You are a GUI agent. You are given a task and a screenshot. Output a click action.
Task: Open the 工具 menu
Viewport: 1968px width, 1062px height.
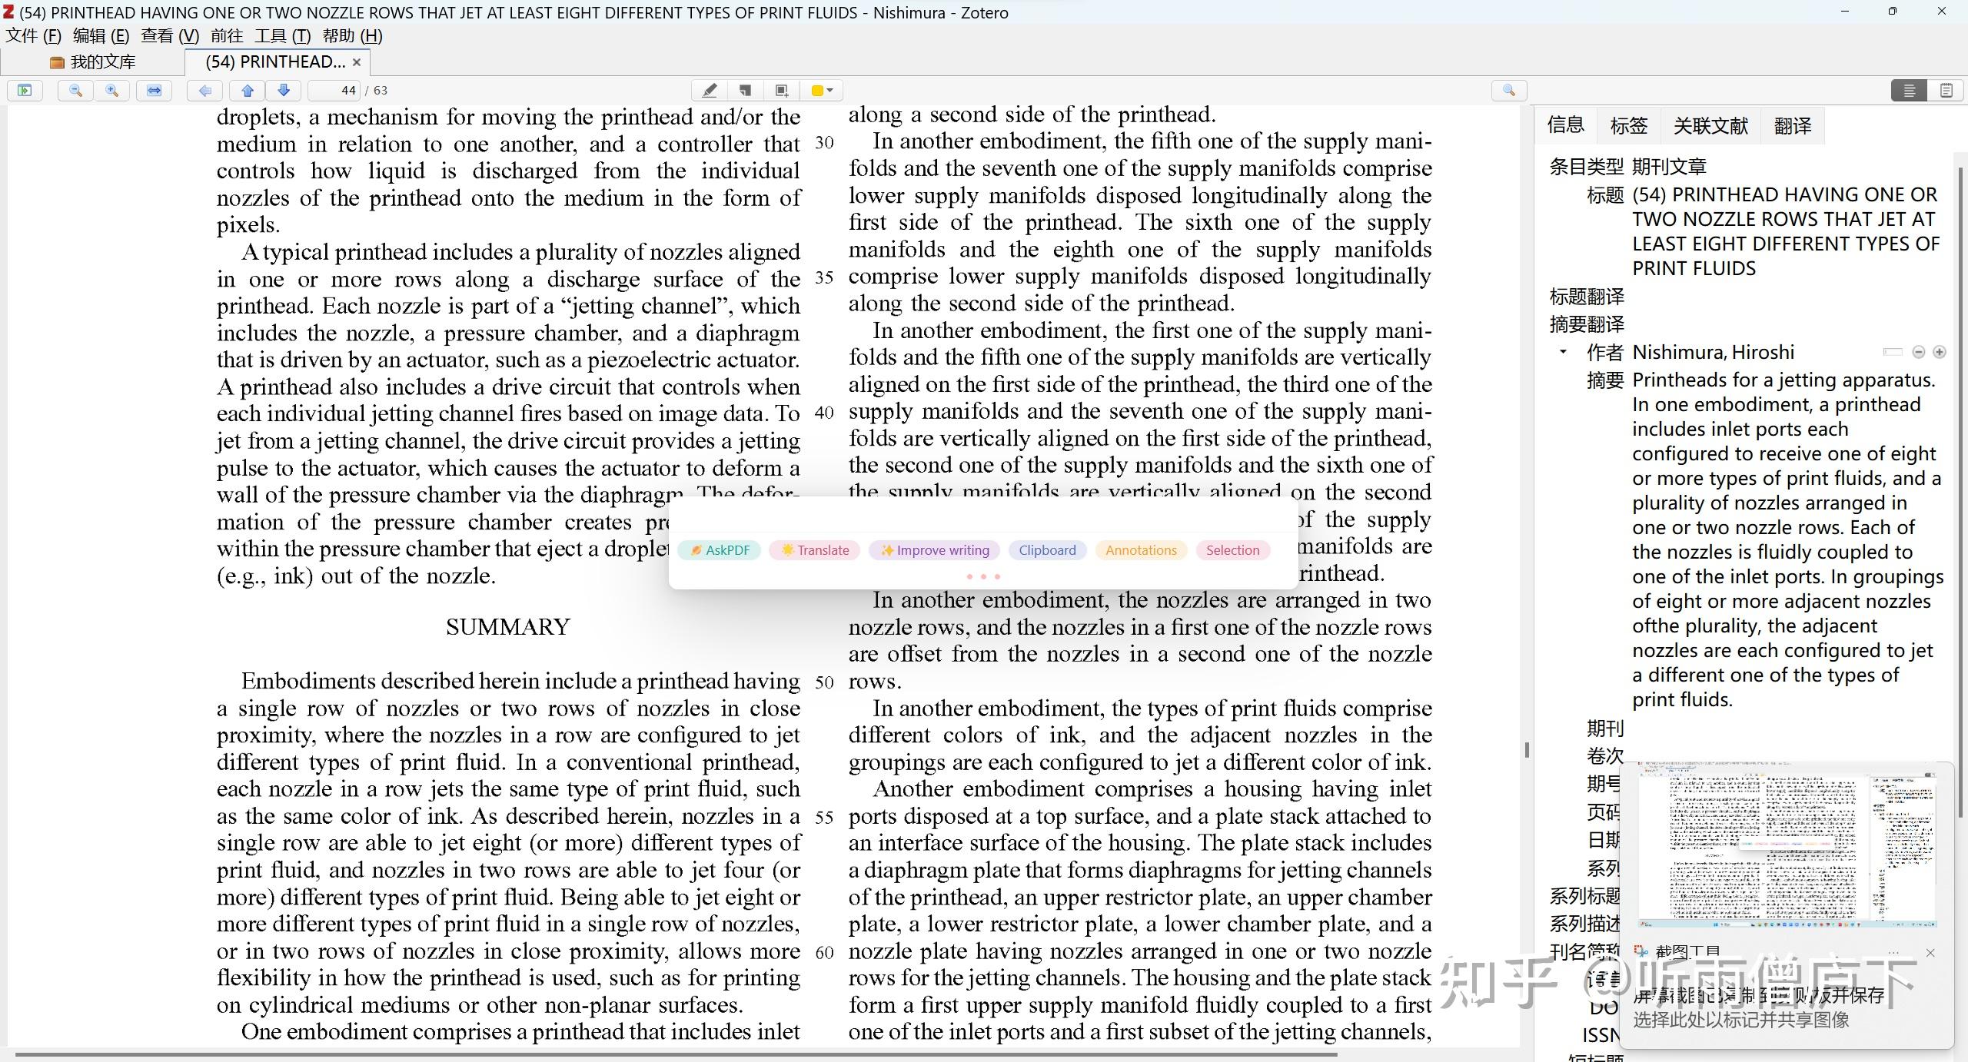pos(282,36)
